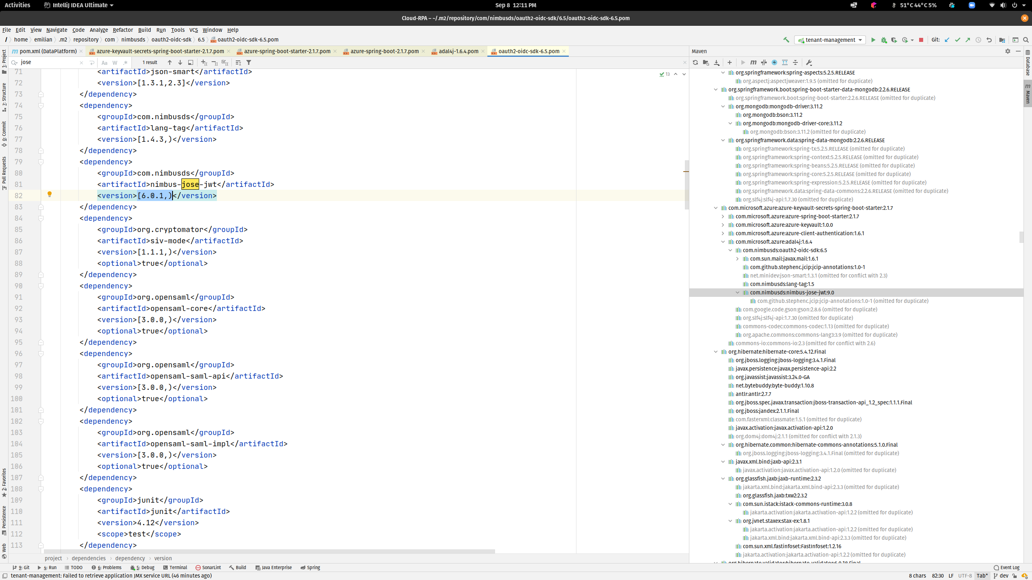Viewport: 1032px width, 580px height.
Task: Debug the tenant-management configuration
Action: (884, 40)
